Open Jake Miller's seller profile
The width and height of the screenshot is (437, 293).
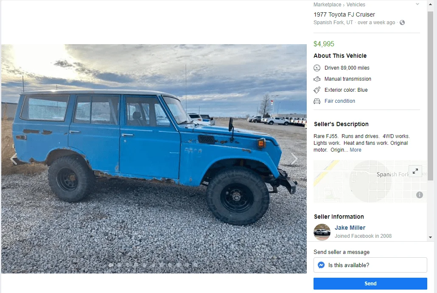coord(350,228)
